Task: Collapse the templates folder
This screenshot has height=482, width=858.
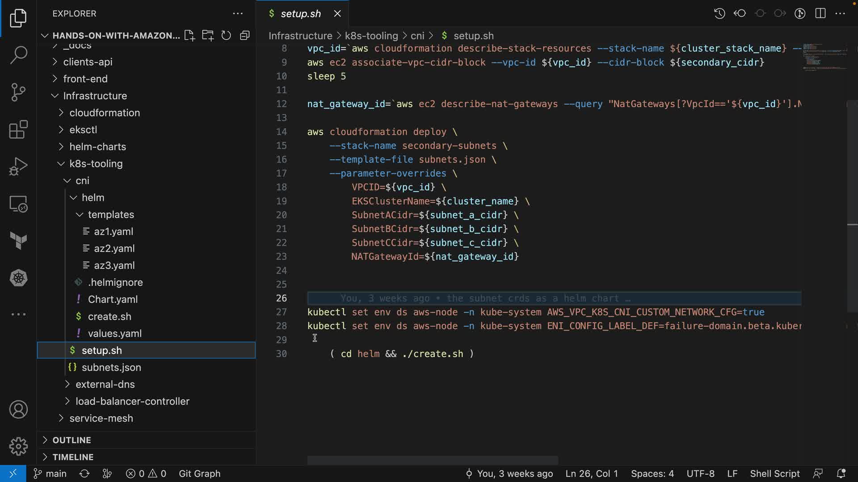Action: coord(111,215)
